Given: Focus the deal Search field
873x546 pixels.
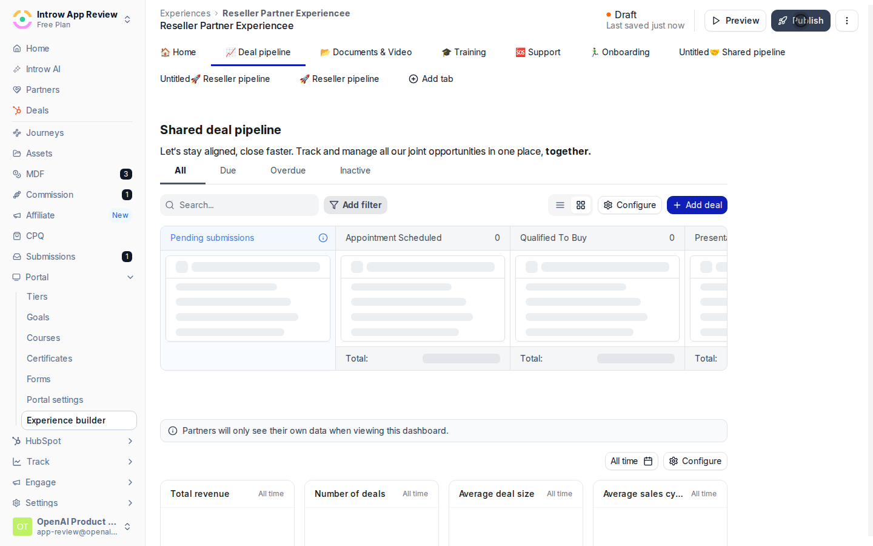Looking at the screenshot, I should coord(239,205).
